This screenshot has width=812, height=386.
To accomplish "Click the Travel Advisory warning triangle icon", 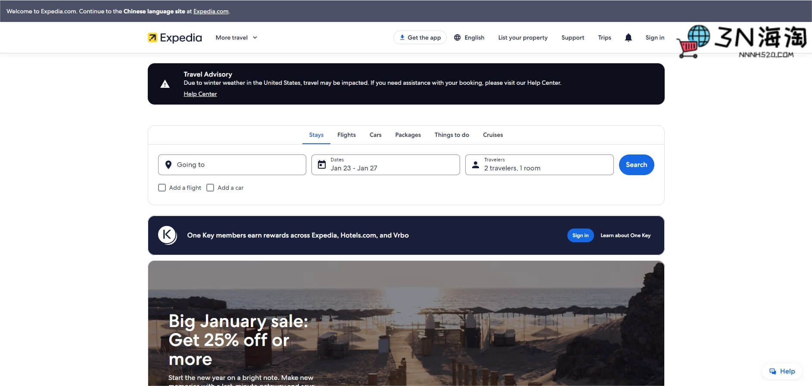I will pyautogui.click(x=165, y=84).
